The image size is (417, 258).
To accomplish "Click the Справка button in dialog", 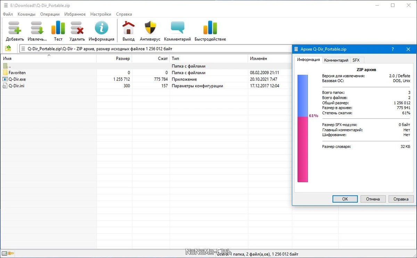I will pos(401,199).
